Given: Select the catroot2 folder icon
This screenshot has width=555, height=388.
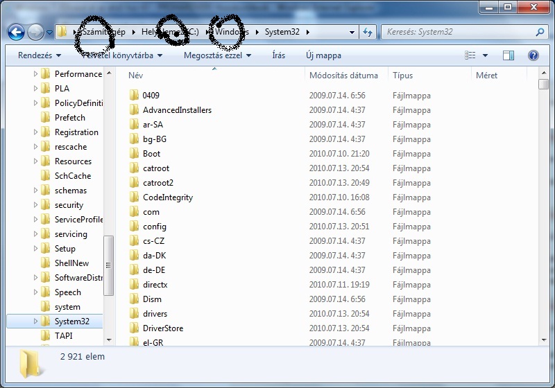Looking at the screenshot, I should click(x=134, y=182).
